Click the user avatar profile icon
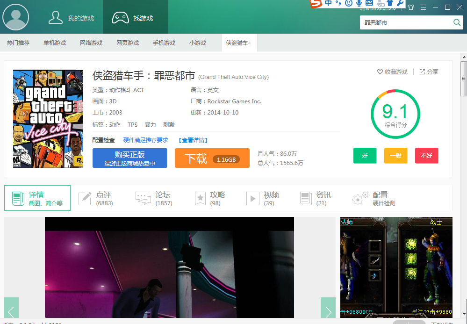Image resolution: width=467 pixels, height=324 pixels. click(16, 17)
